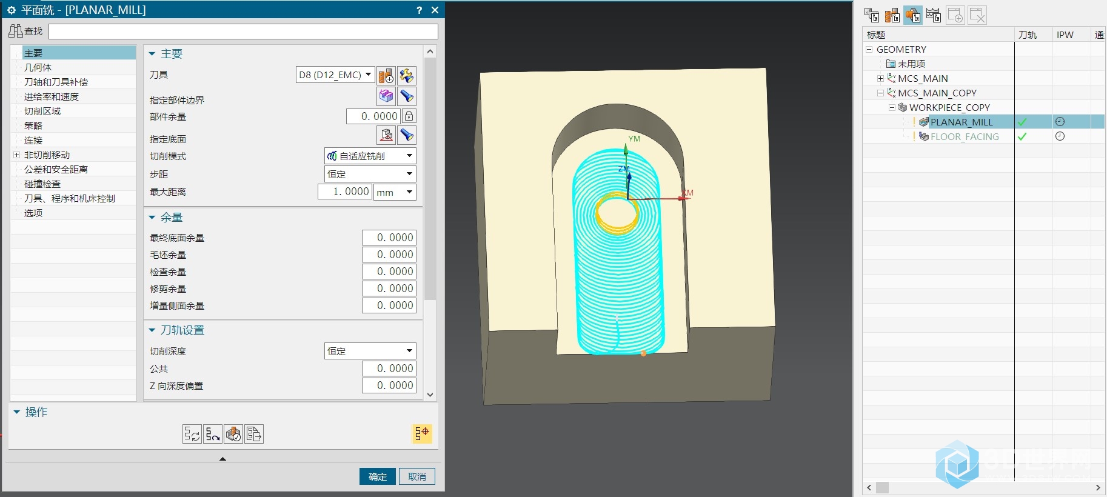Click the clock IPW icon in FLOOR_FACING row
The height and width of the screenshot is (497, 1107).
[1060, 136]
